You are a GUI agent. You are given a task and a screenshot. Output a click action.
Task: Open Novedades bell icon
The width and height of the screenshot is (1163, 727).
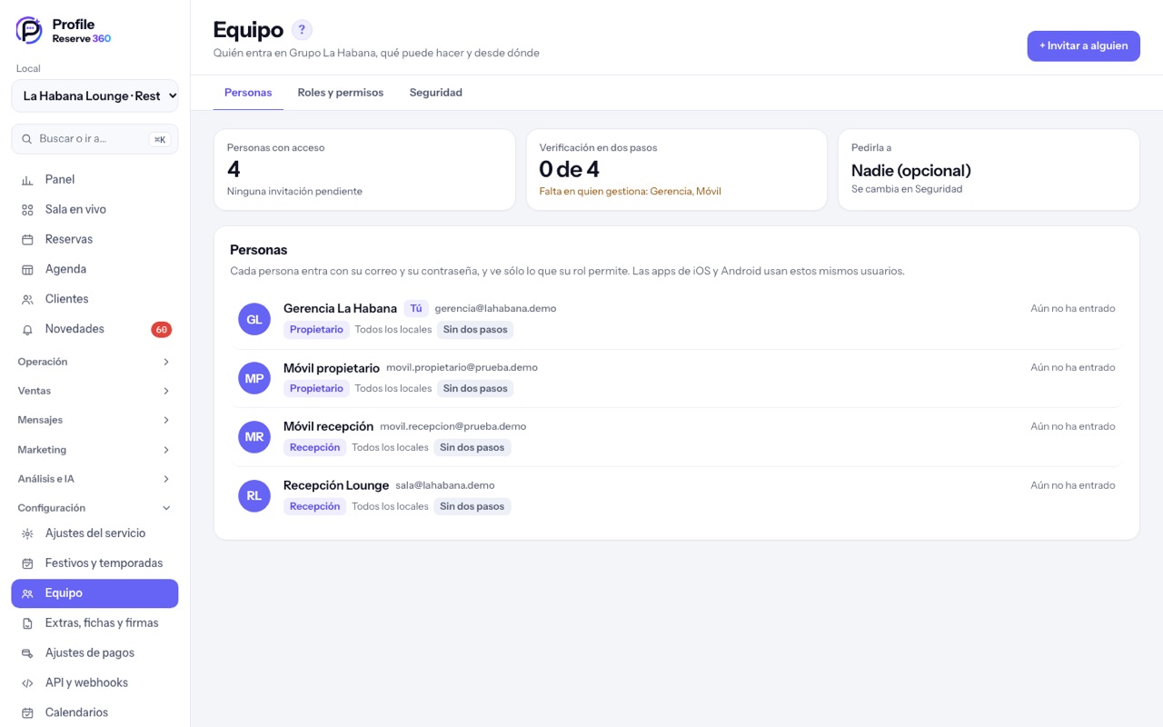click(27, 329)
